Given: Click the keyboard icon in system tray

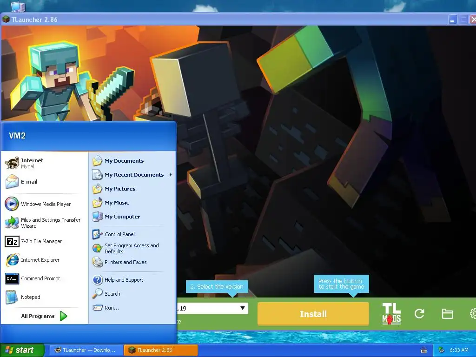Looking at the screenshot, I should pyautogui.click(x=424, y=350).
